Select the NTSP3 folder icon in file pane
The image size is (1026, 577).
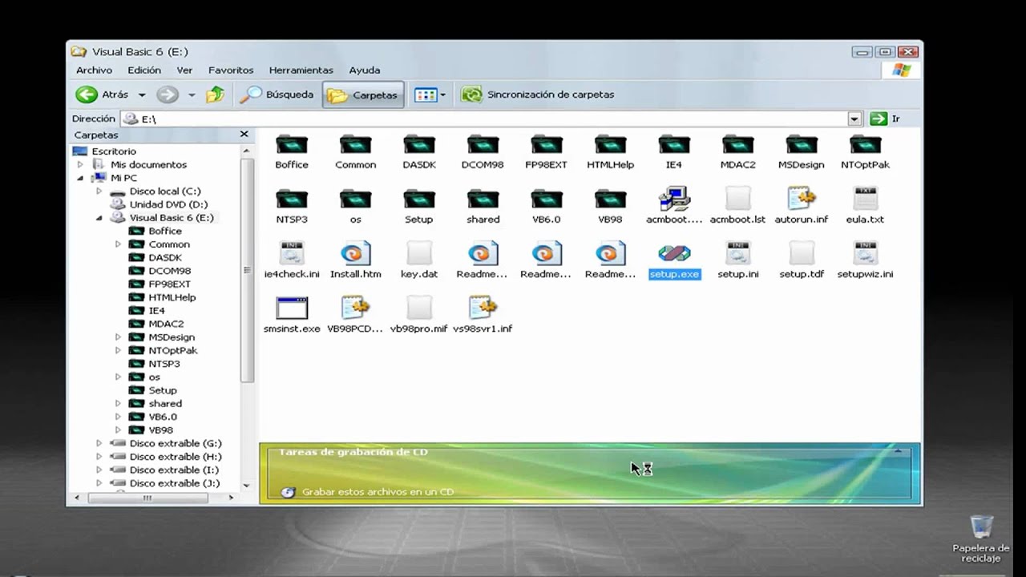pos(292,200)
